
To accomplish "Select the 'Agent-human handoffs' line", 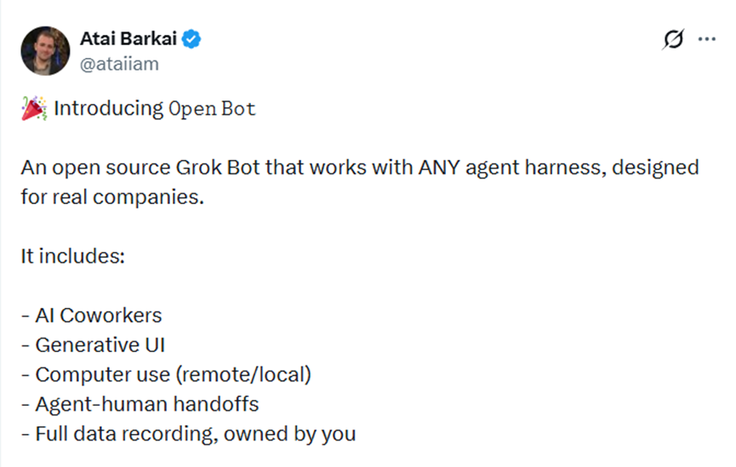I will click(x=140, y=404).
